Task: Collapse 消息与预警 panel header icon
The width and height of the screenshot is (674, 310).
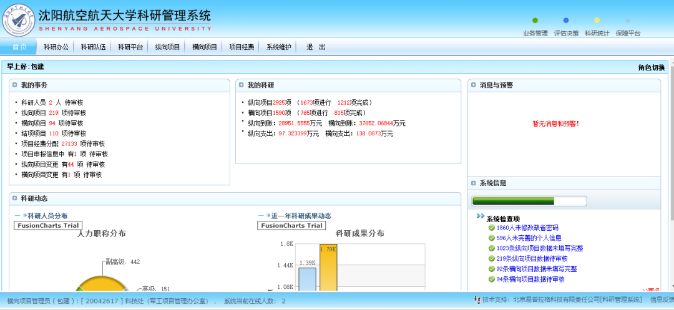Action: click(x=474, y=85)
